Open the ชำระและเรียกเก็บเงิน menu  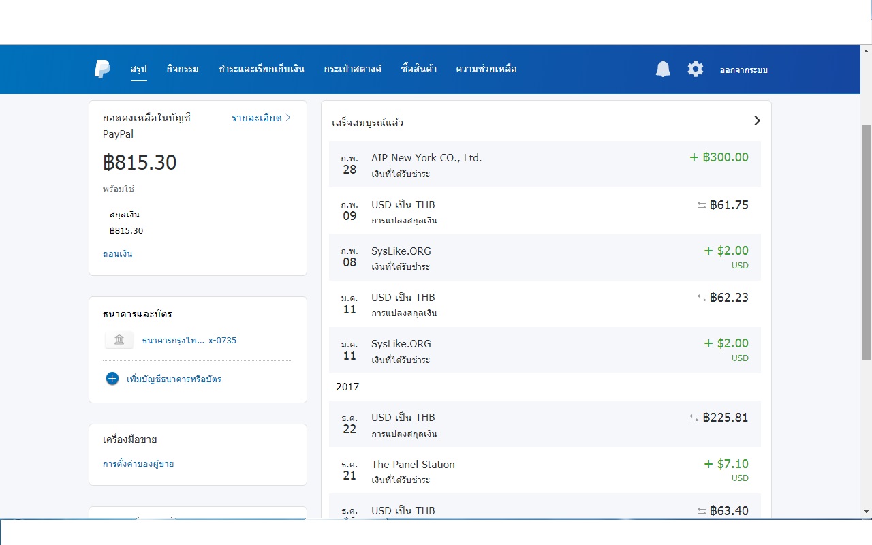click(262, 69)
